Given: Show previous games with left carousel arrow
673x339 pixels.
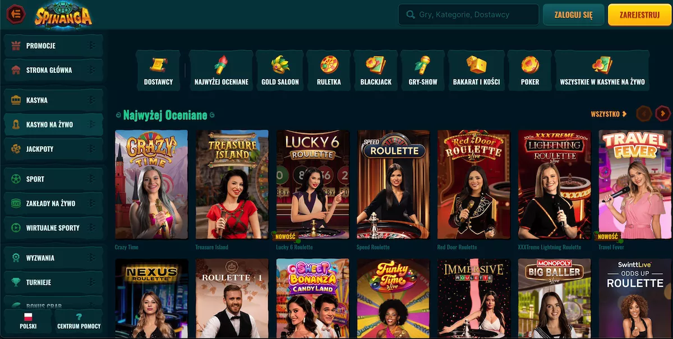Looking at the screenshot, I should pyautogui.click(x=644, y=114).
